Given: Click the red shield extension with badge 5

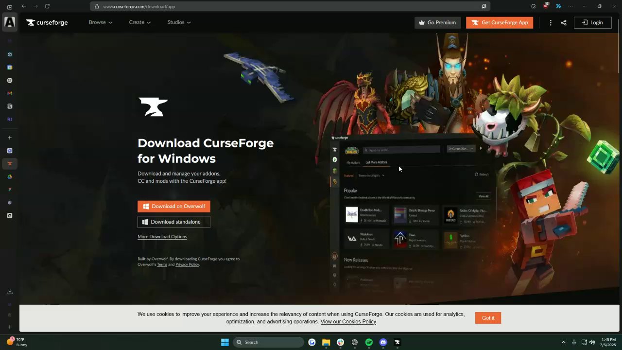Looking at the screenshot, I should pyautogui.click(x=546, y=6).
